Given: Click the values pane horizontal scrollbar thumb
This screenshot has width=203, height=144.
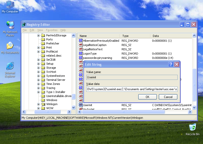Looking at the screenshot, I should coord(123,112).
